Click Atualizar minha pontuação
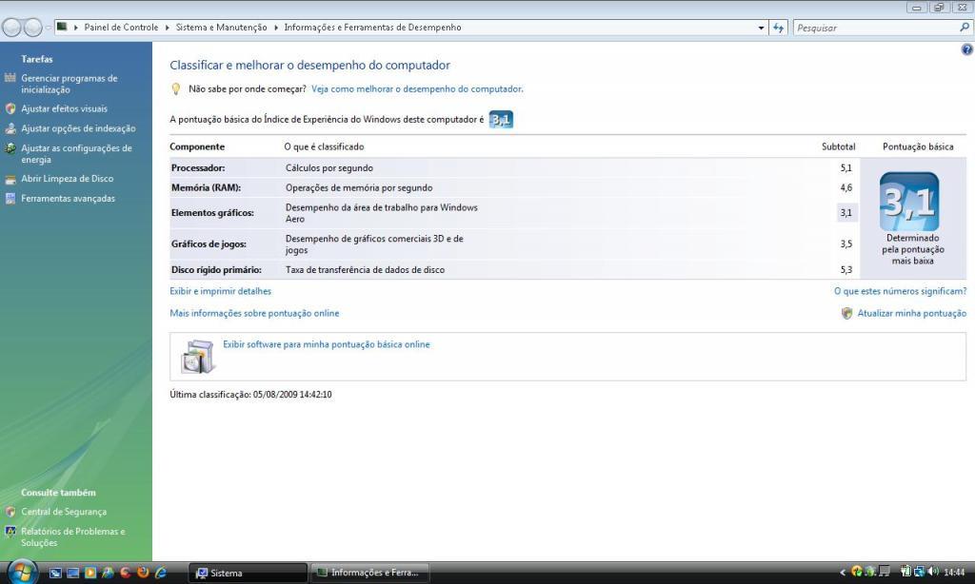 tap(911, 313)
